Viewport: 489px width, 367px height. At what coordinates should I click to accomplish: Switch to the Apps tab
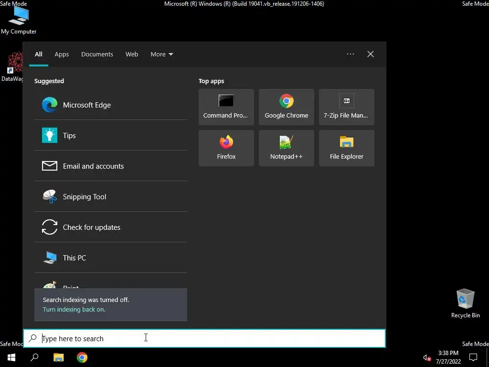[x=62, y=54]
